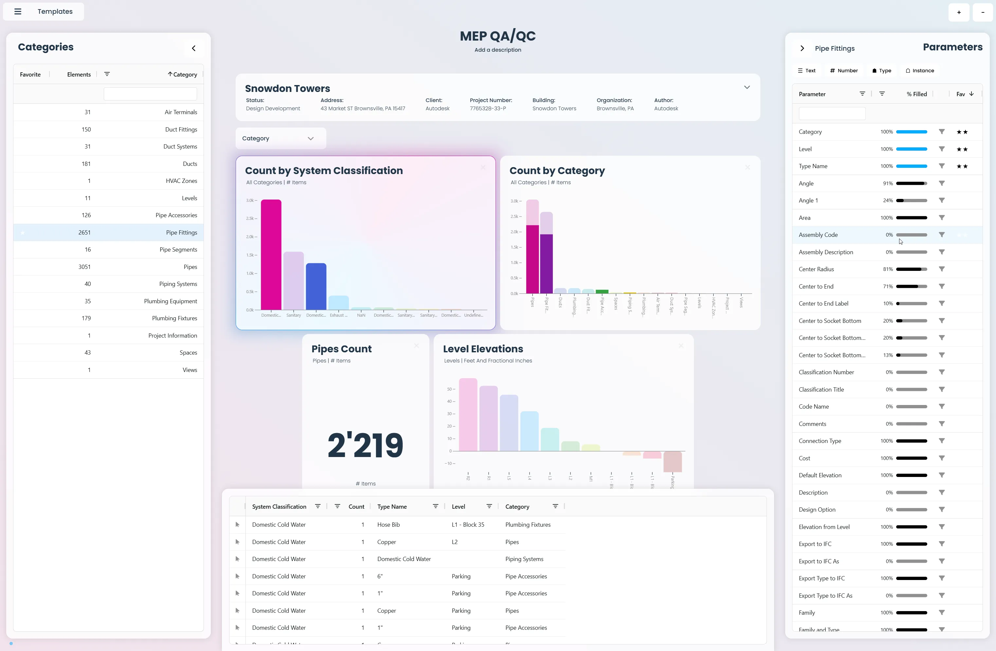
Task: Click filter funnel for Cost parameter
Action: pos(942,458)
